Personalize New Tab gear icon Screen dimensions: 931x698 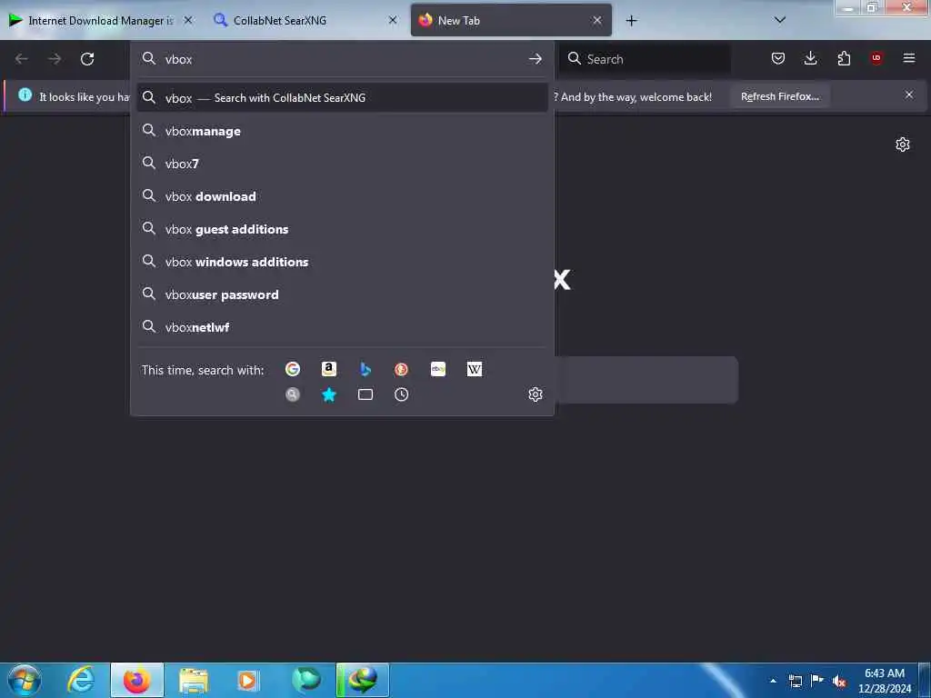(903, 145)
